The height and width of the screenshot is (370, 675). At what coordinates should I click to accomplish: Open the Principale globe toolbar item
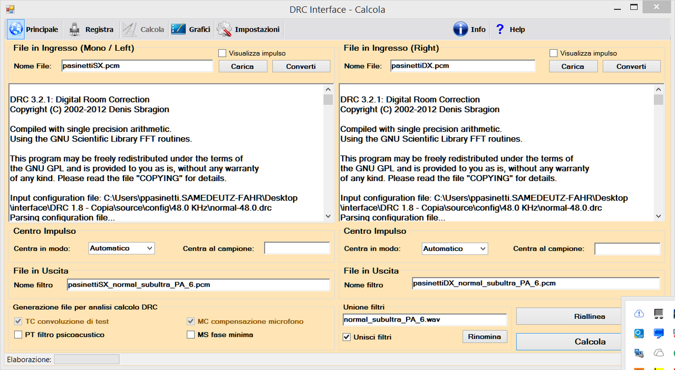[x=34, y=30]
